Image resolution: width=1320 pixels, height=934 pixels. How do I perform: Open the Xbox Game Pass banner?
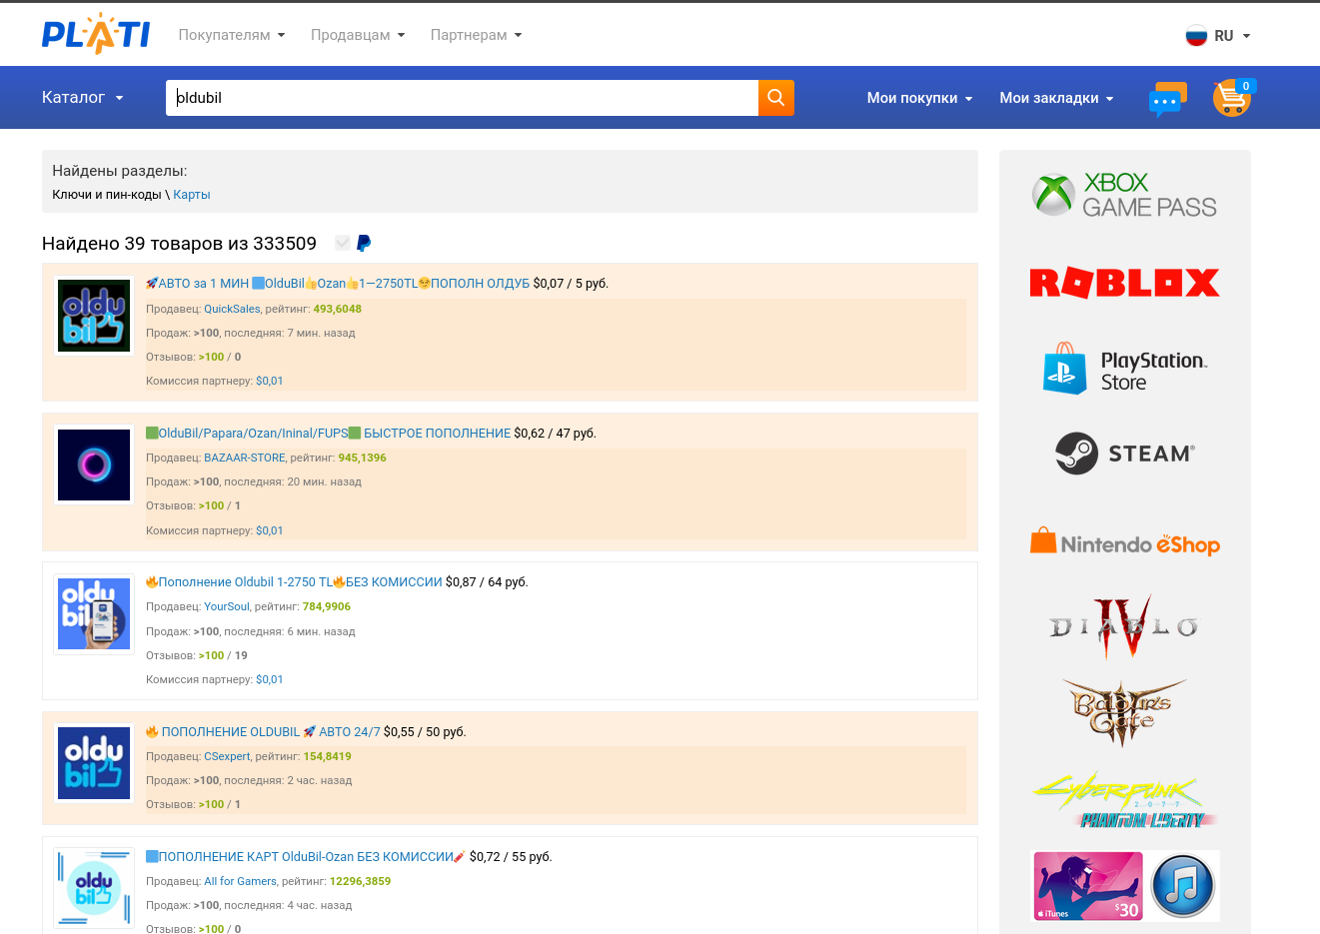coord(1125,195)
